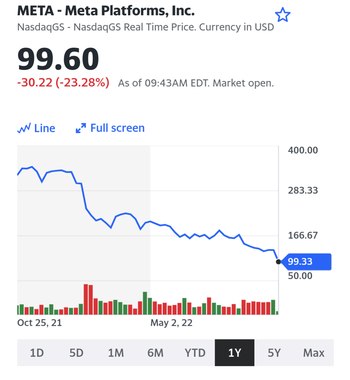Click the line chart type icon
Image resolution: width=350 pixels, height=380 pixels.
24,128
